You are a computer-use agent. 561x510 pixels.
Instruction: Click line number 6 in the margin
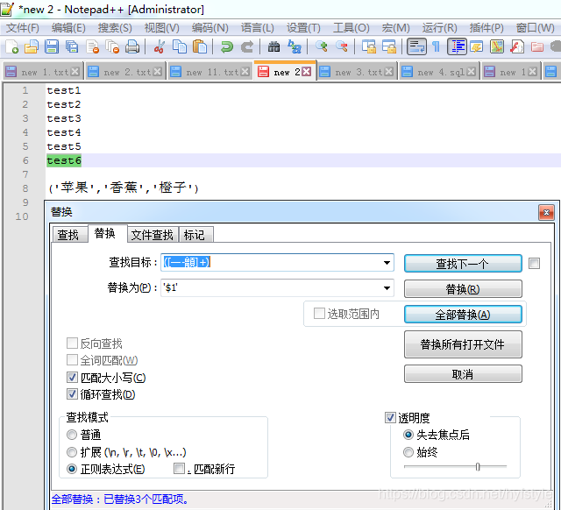25,160
